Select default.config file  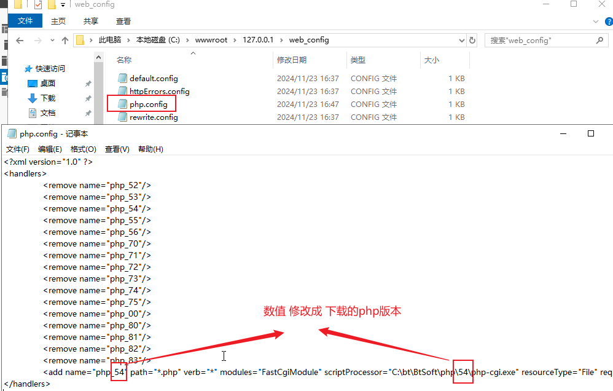154,78
